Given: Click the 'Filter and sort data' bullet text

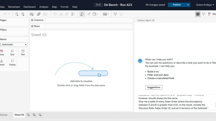Looking at the screenshot, I should [158, 75].
